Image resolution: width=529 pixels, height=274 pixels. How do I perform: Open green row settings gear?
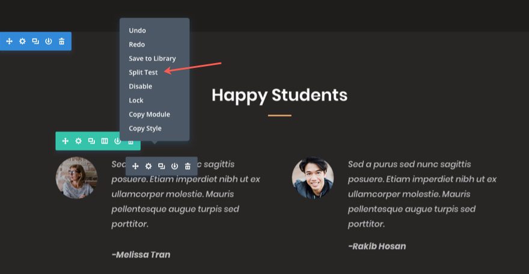point(78,141)
